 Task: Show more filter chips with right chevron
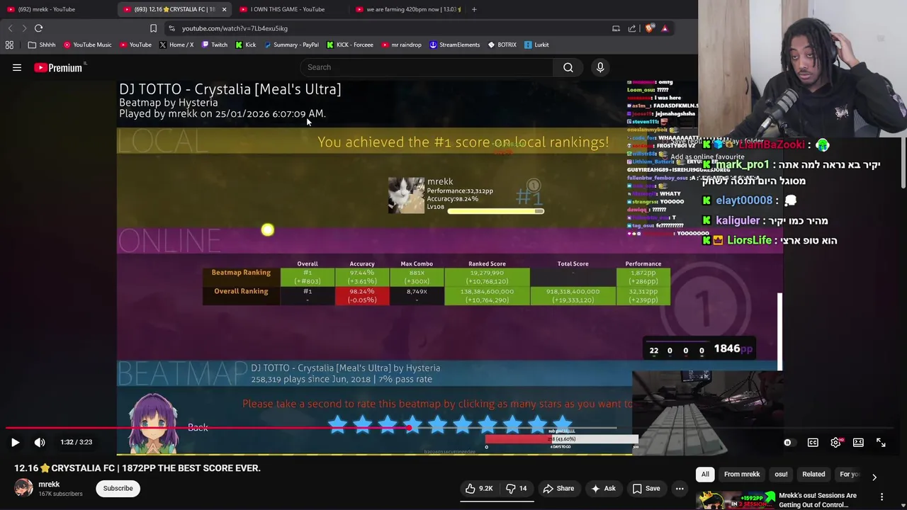coord(874,477)
